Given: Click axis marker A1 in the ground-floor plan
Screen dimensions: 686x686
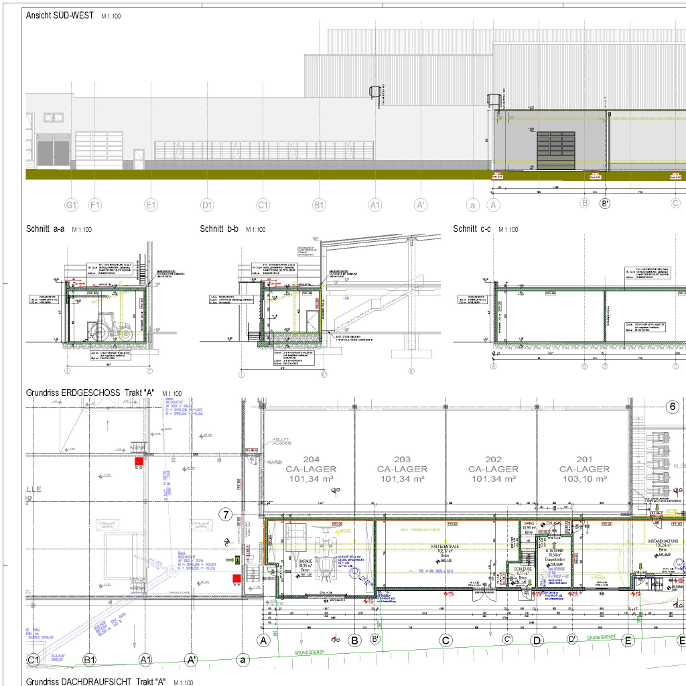Looking at the screenshot, I should 145,660.
